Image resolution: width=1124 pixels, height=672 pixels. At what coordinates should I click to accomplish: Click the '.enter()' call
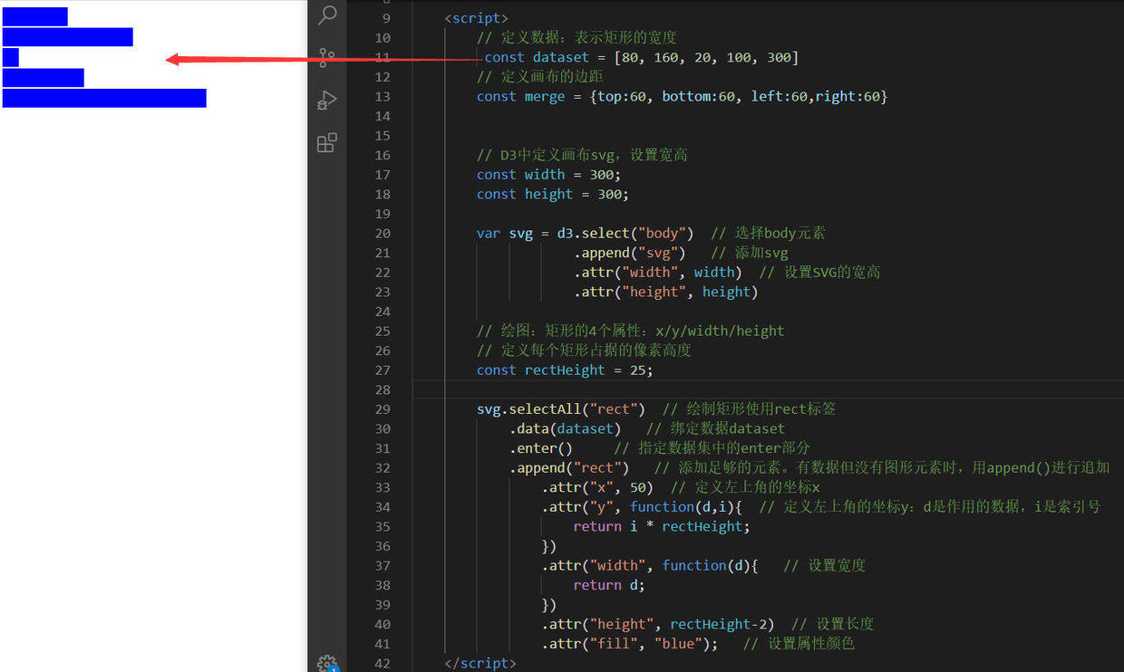(541, 448)
